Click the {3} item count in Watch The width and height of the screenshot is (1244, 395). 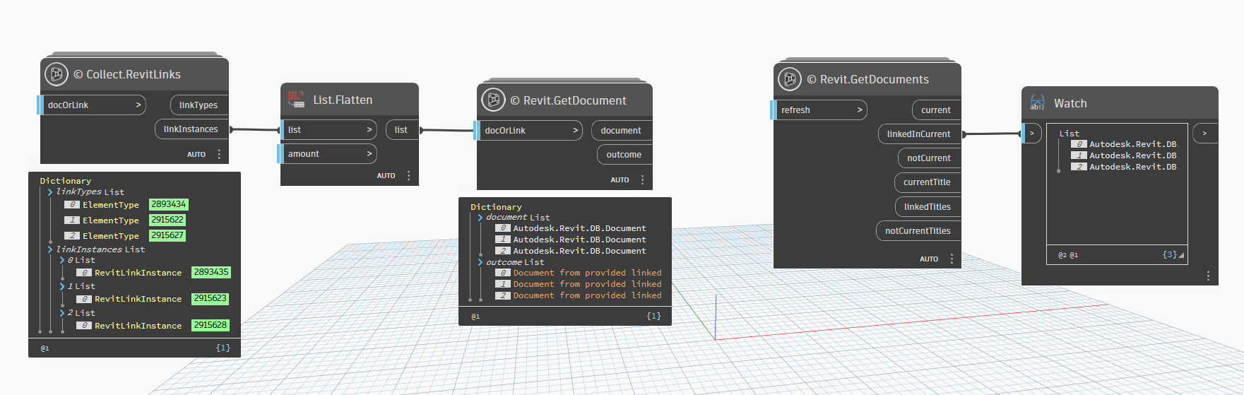pyautogui.click(x=1170, y=254)
